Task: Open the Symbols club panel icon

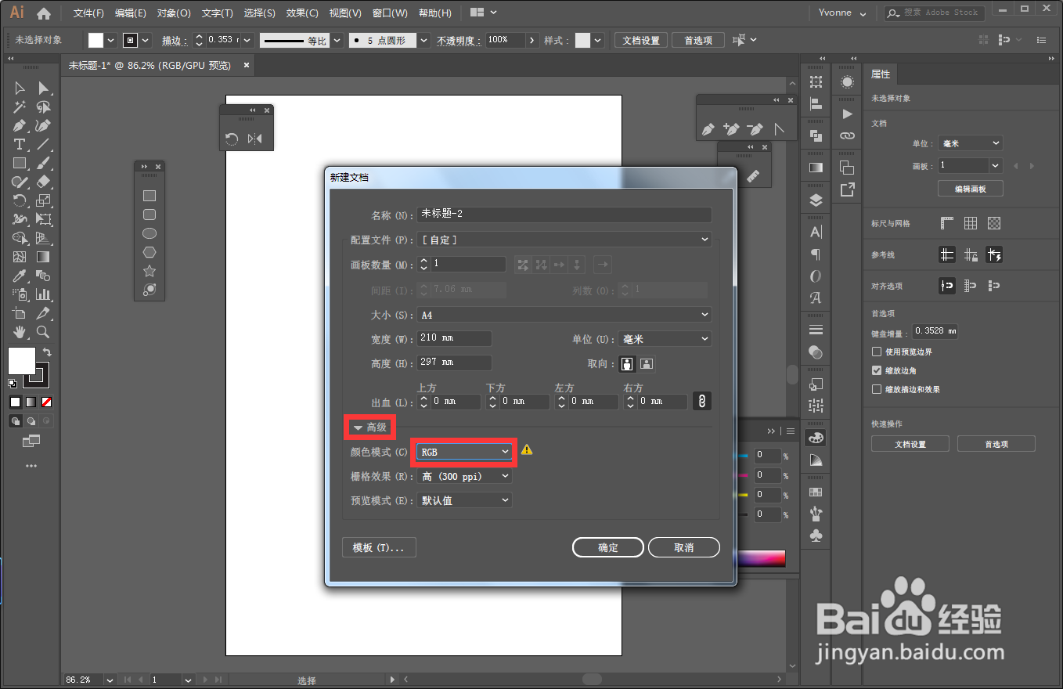Action: tap(816, 536)
